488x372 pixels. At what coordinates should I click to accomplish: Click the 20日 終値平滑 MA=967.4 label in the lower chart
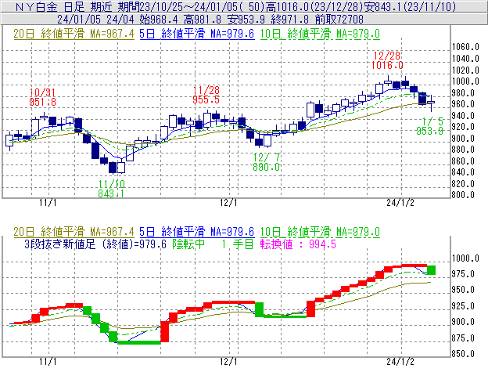(x=74, y=232)
